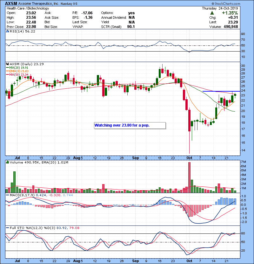Click the SCTR (Small) value 90.1
This screenshot has width=254, height=264.
click(131, 27)
